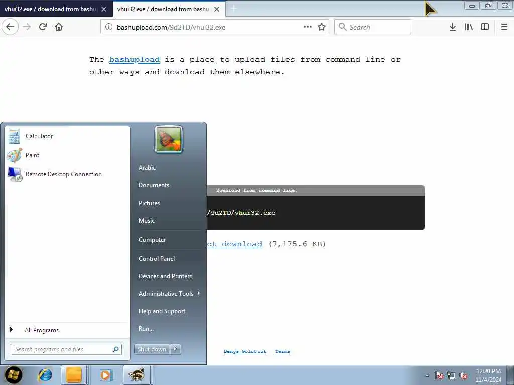The image size is (514, 385).
Task: Open the Terms link
Action: 282,351
